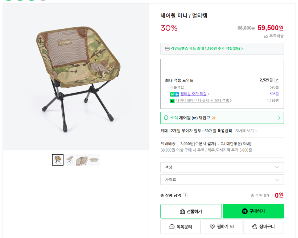The width and height of the screenshot is (298, 238).
Task: Select the first chair thumbnail
Action: click(x=58, y=160)
